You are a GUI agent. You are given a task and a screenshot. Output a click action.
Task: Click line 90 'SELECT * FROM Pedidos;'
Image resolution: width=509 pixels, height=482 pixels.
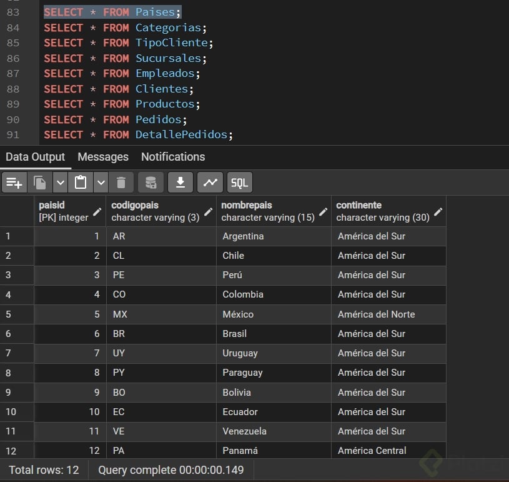pyautogui.click(x=116, y=119)
